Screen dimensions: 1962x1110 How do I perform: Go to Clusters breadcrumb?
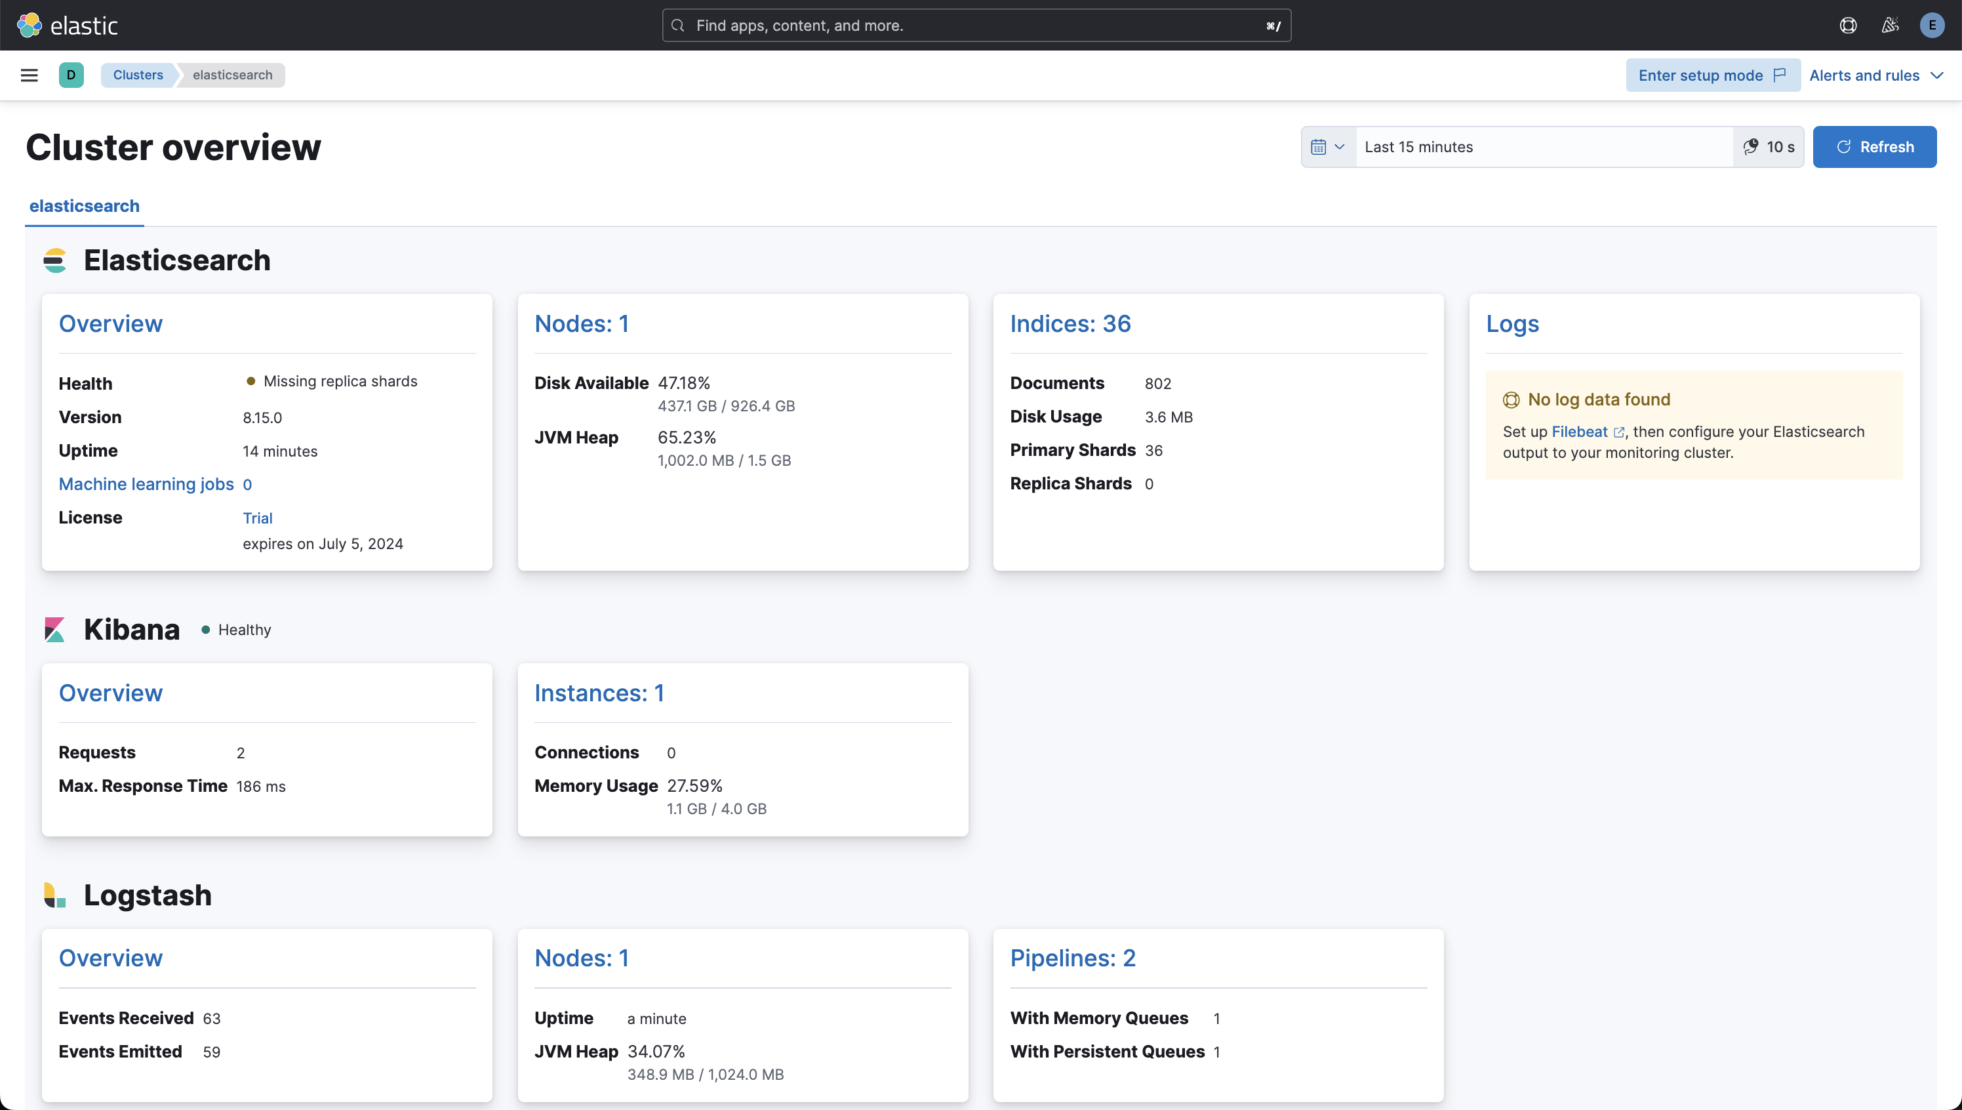[138, 75]
